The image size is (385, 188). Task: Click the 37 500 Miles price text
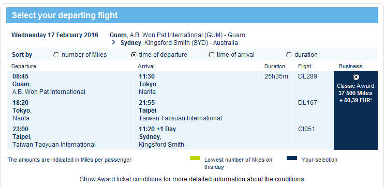pos(356,93)
